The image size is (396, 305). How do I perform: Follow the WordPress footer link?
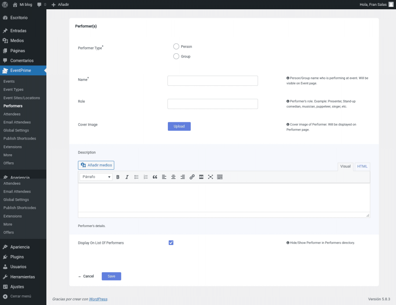tap(98, 299)
